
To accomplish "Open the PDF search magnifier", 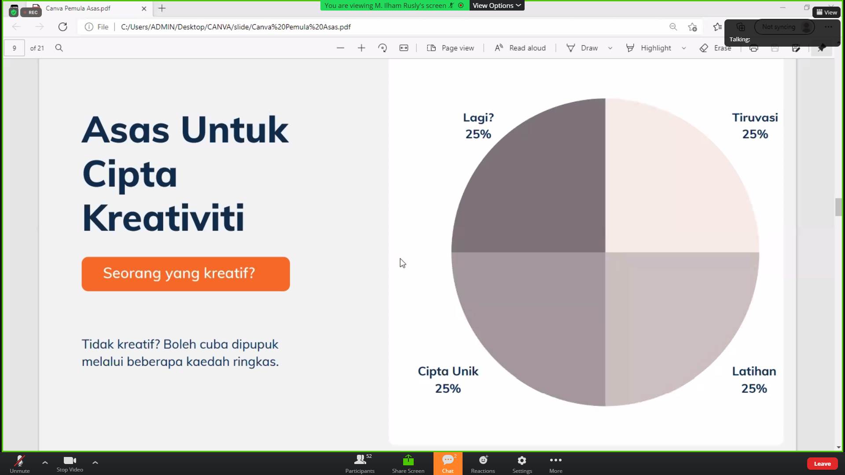I will (59, 48).
